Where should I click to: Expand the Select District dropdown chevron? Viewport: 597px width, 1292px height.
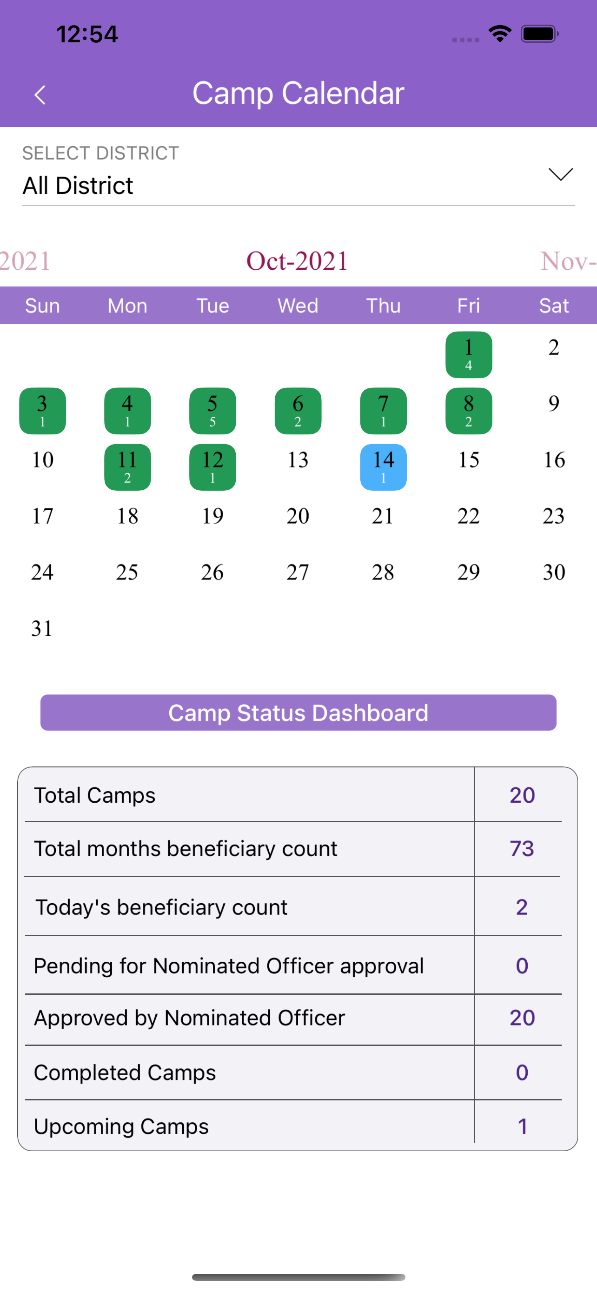coord(560,174)
